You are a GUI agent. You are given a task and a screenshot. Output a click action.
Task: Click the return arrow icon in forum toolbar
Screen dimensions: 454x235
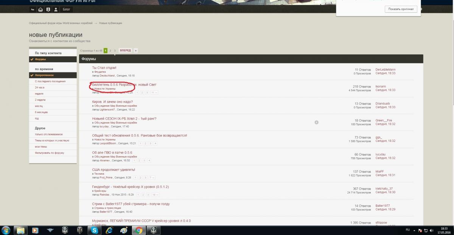click(x=33, y=9)
